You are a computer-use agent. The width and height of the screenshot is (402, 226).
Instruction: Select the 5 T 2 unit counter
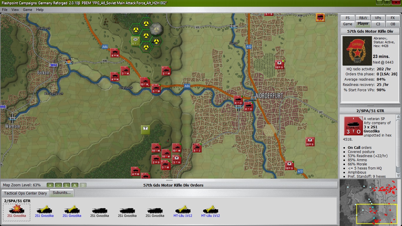point(197,148)
